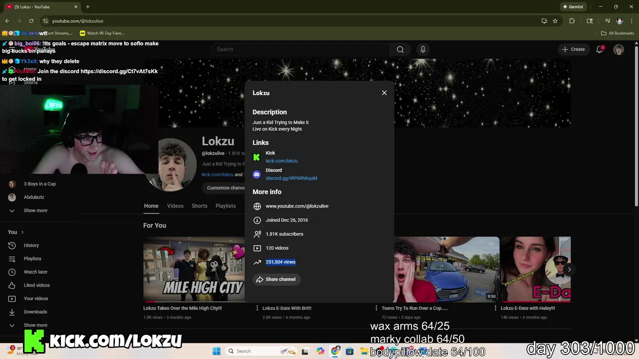This screenshot has height=359, width=639.
Task: Click the Discord logo icon in Links
Action: coord(257,175)
